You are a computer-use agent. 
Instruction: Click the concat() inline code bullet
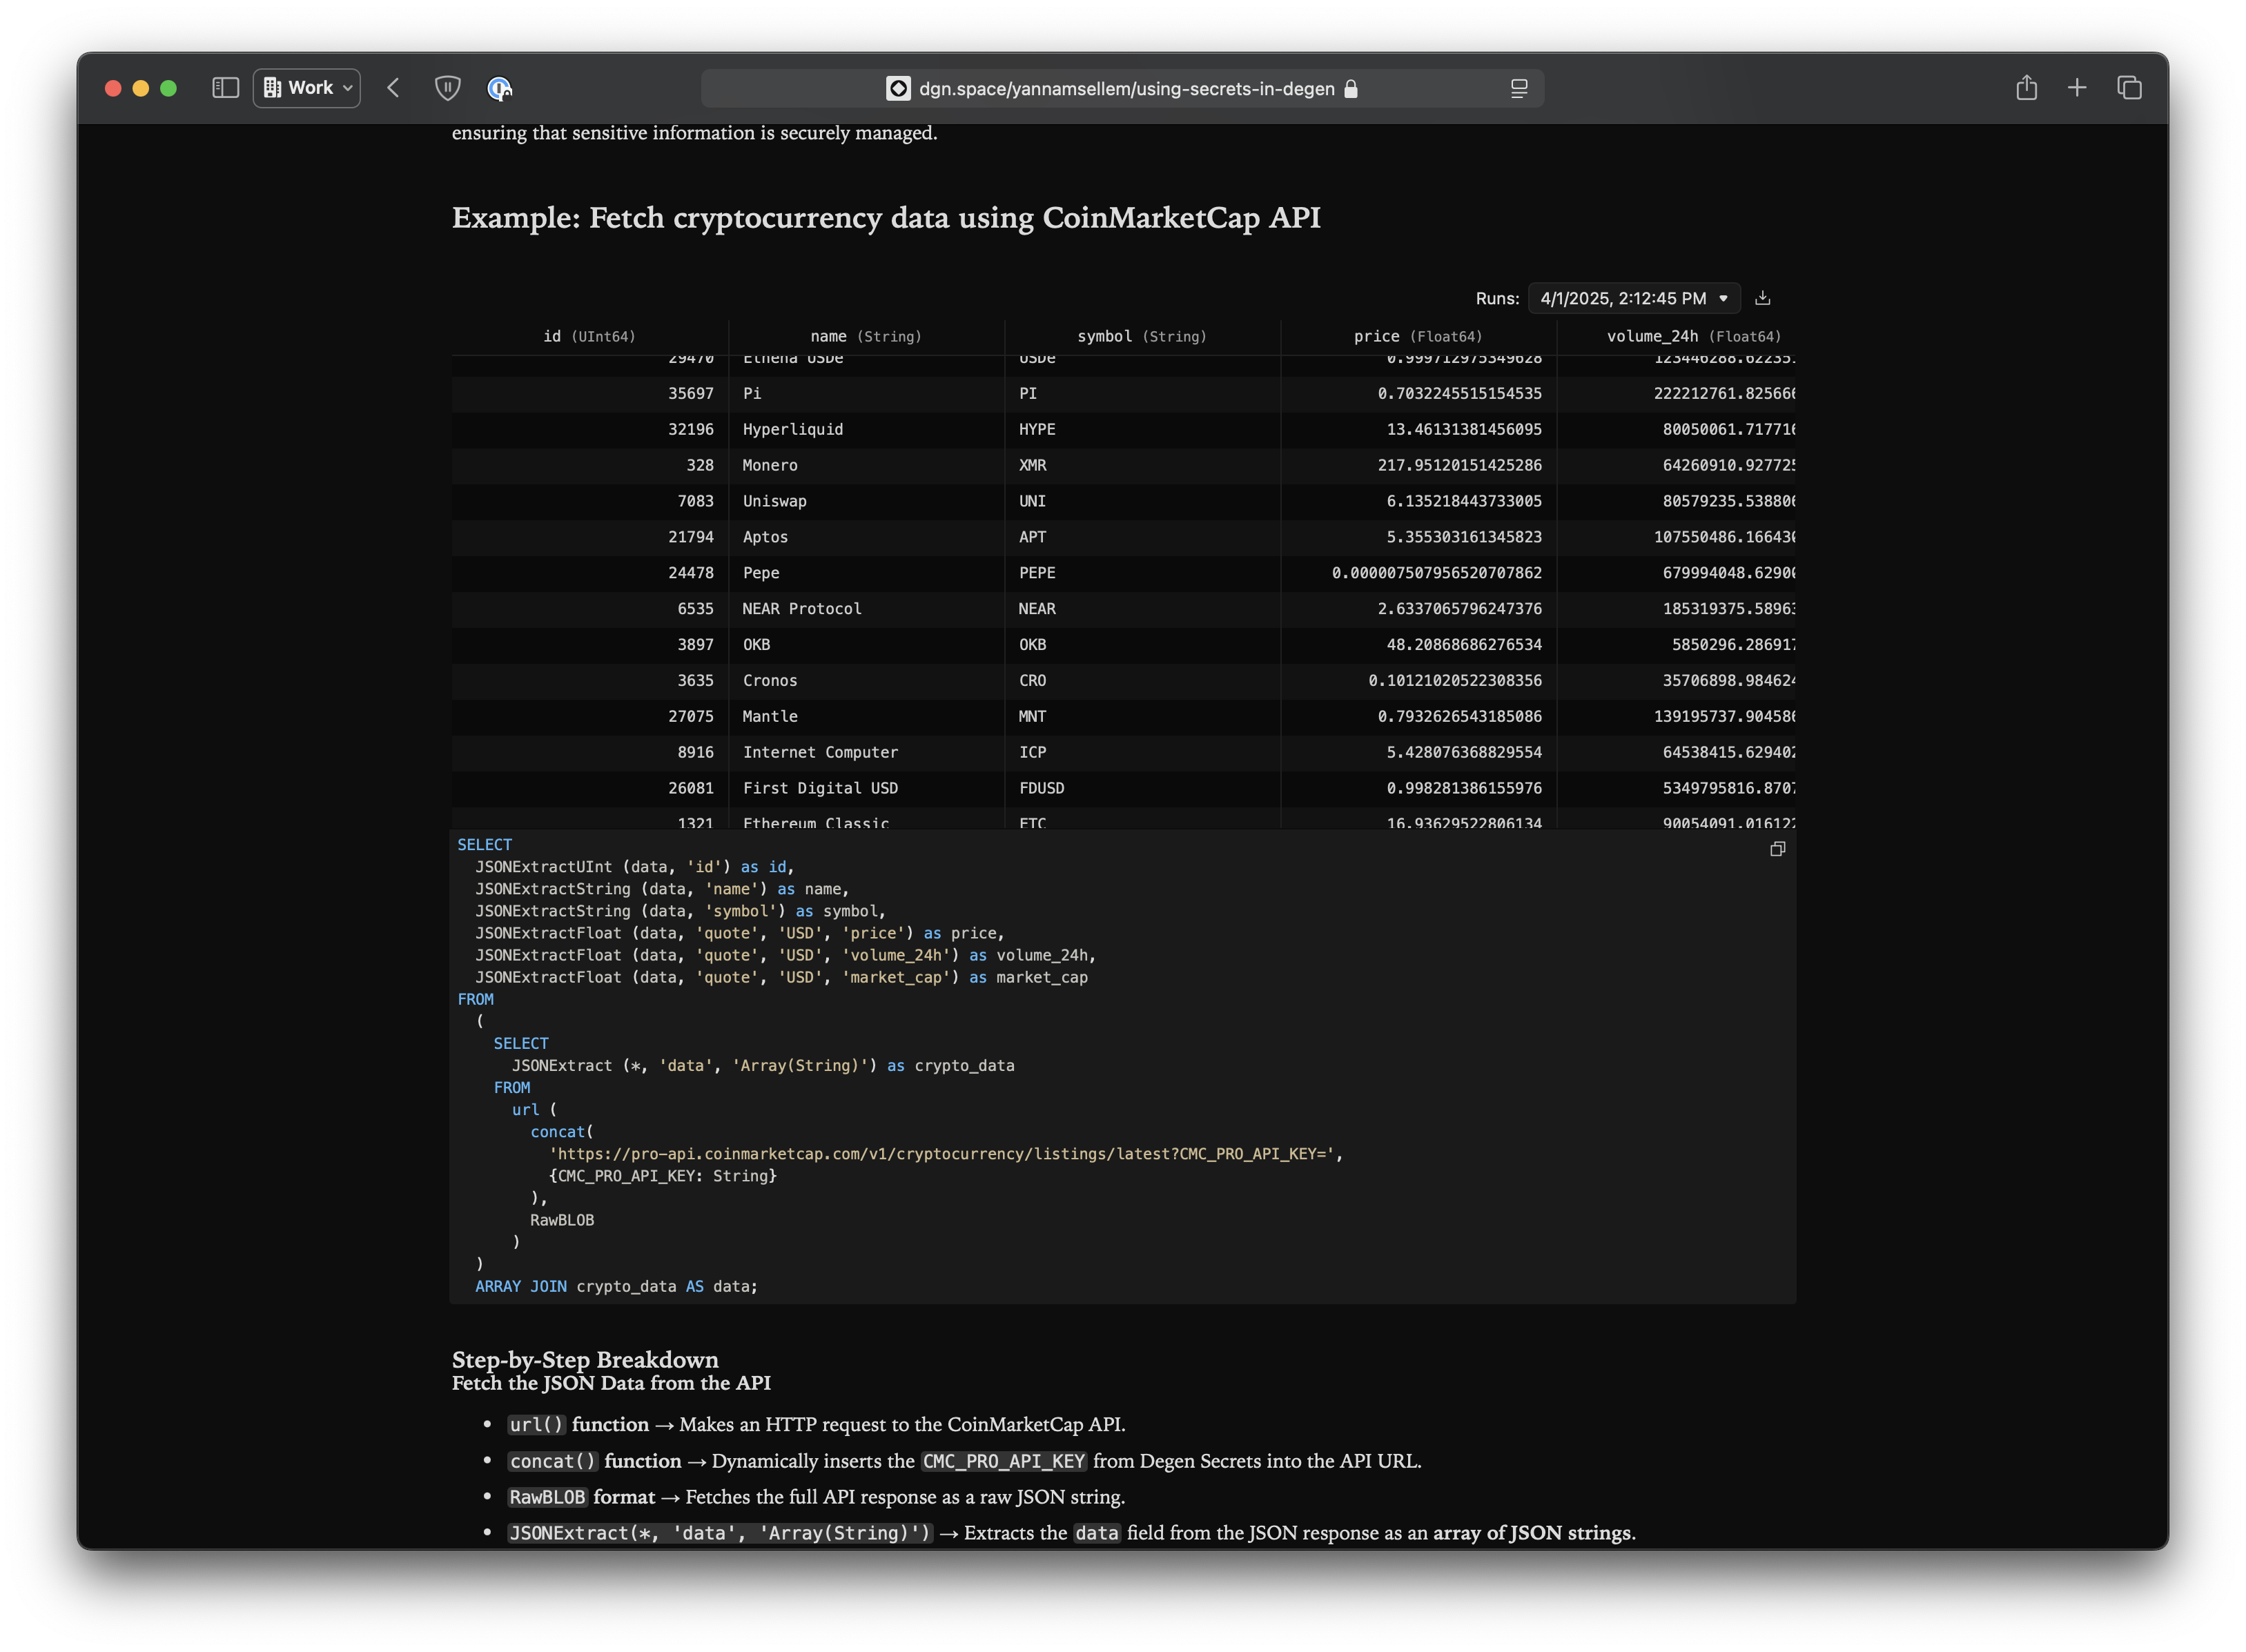pos(552,1462)
